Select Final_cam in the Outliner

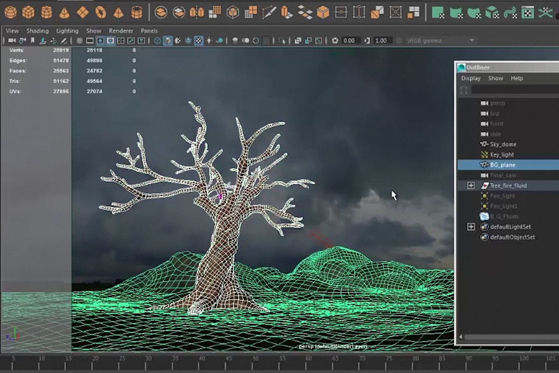point(503,175)
